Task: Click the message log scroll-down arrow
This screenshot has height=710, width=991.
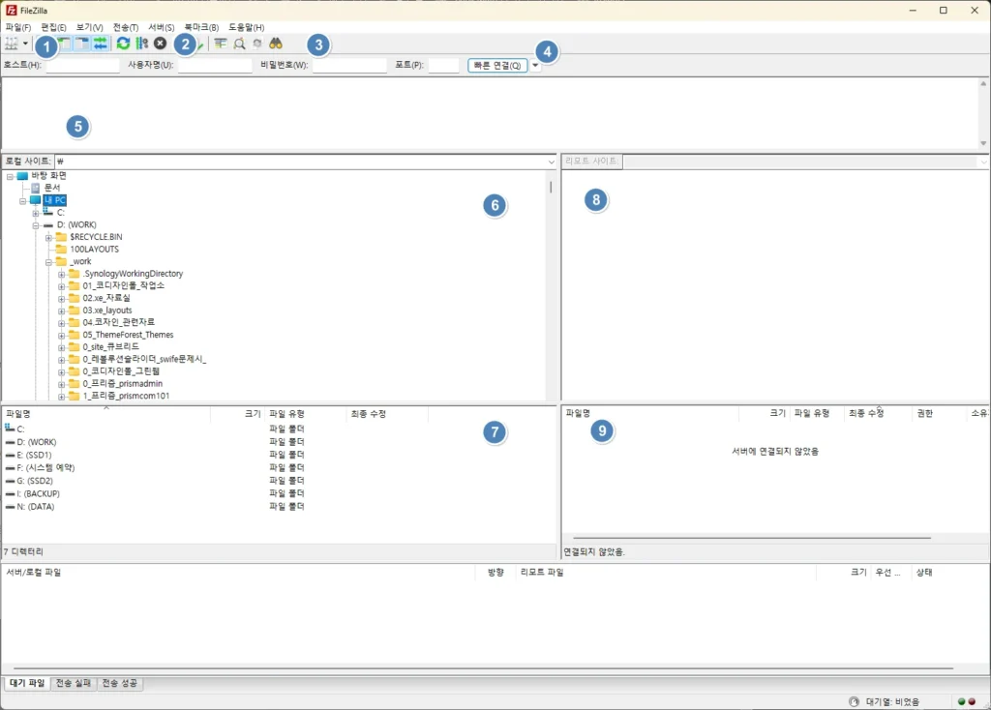Action: tap(983, 143)
